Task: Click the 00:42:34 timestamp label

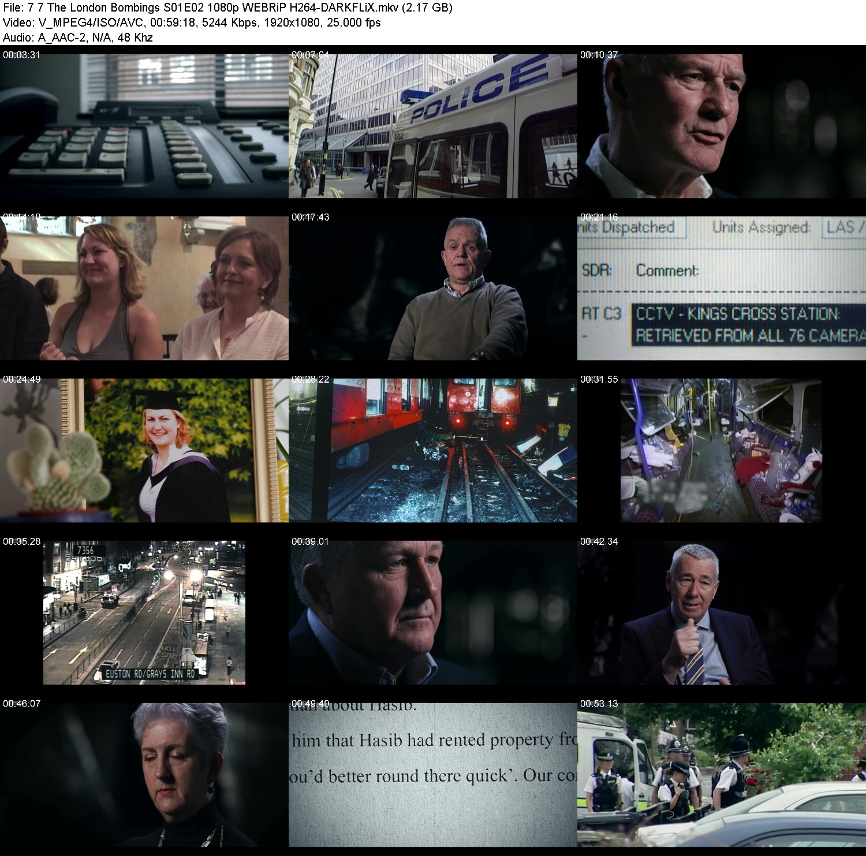Action: 599,541
